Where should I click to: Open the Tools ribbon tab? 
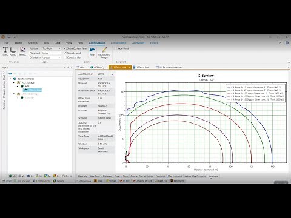tap(46, 43)
